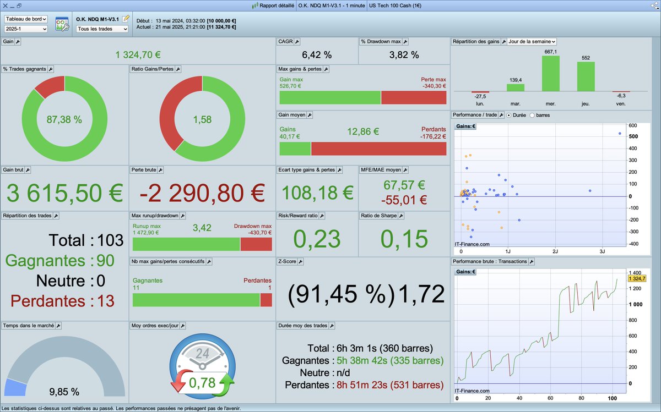
Task: Click the 3 615,50 € gross gain value
Action: (x=64, y=193)
